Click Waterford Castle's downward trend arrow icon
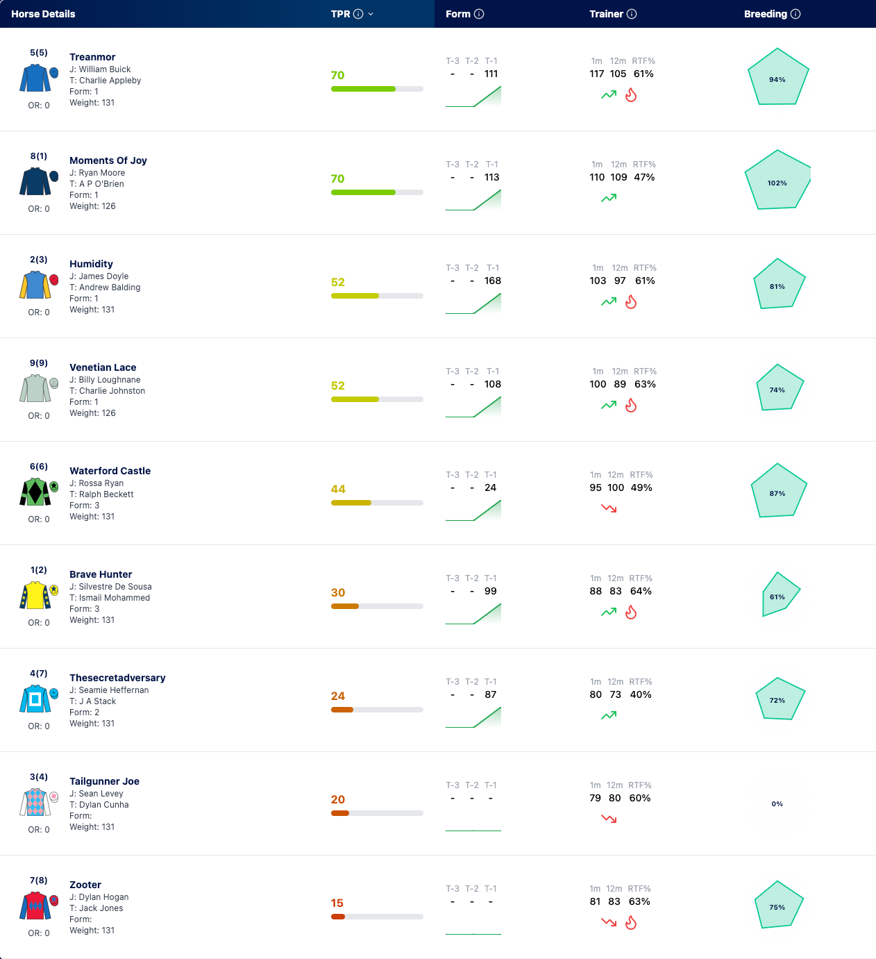The width and height of the screenshot is (876, 959). tap(609, 508)
